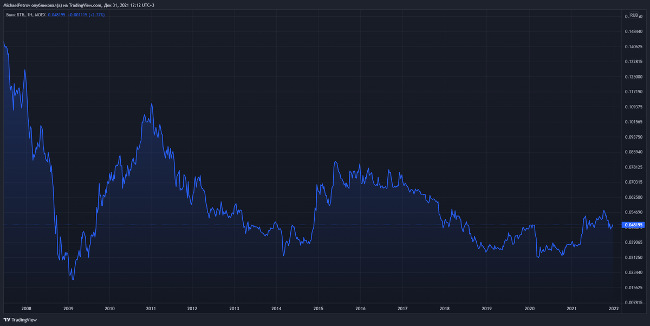Click the 2015 year label below the chart

tap(318, 308)
